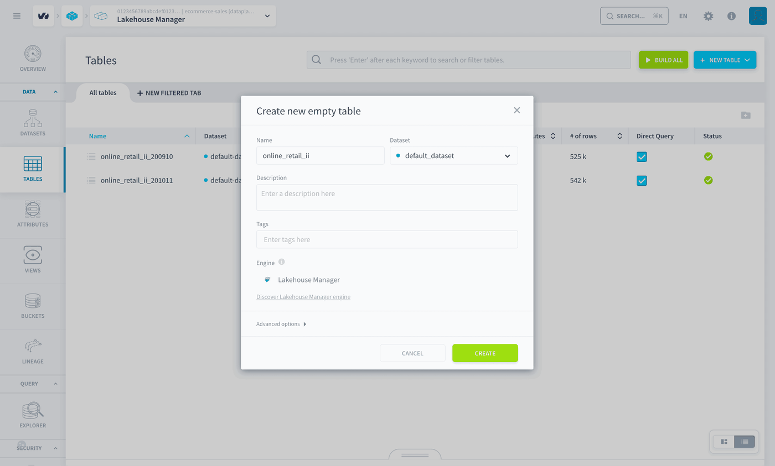Toggle Direct Query for online_retail_ii_200910

pyautogui.click(x=642, y=157)
